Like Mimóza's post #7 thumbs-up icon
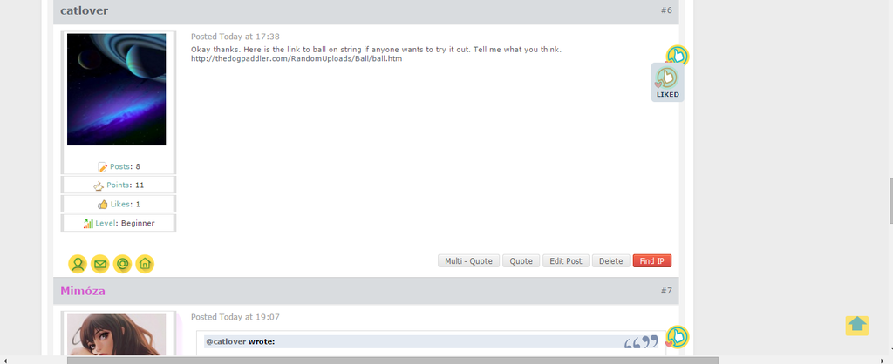The image size is (893, 364). [678, 337]
